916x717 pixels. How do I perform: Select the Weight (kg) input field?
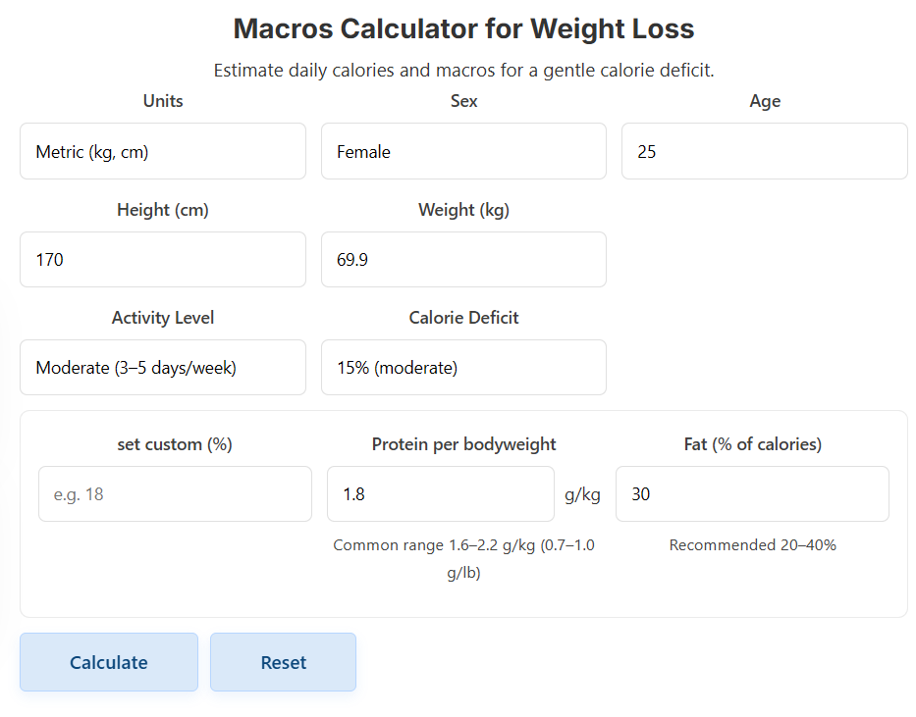[463, 259]
